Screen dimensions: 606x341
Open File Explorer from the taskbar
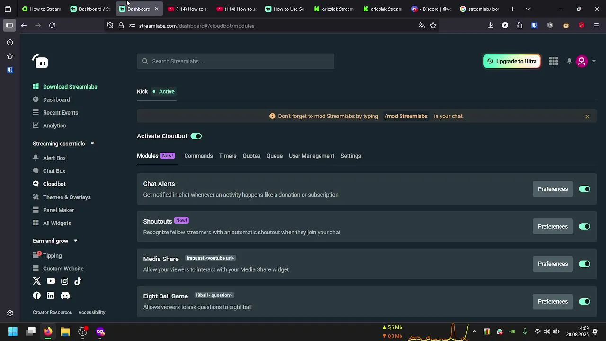click(65, 332)
